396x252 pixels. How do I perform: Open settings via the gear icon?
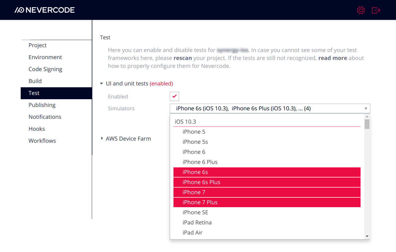tap(361, 10)
